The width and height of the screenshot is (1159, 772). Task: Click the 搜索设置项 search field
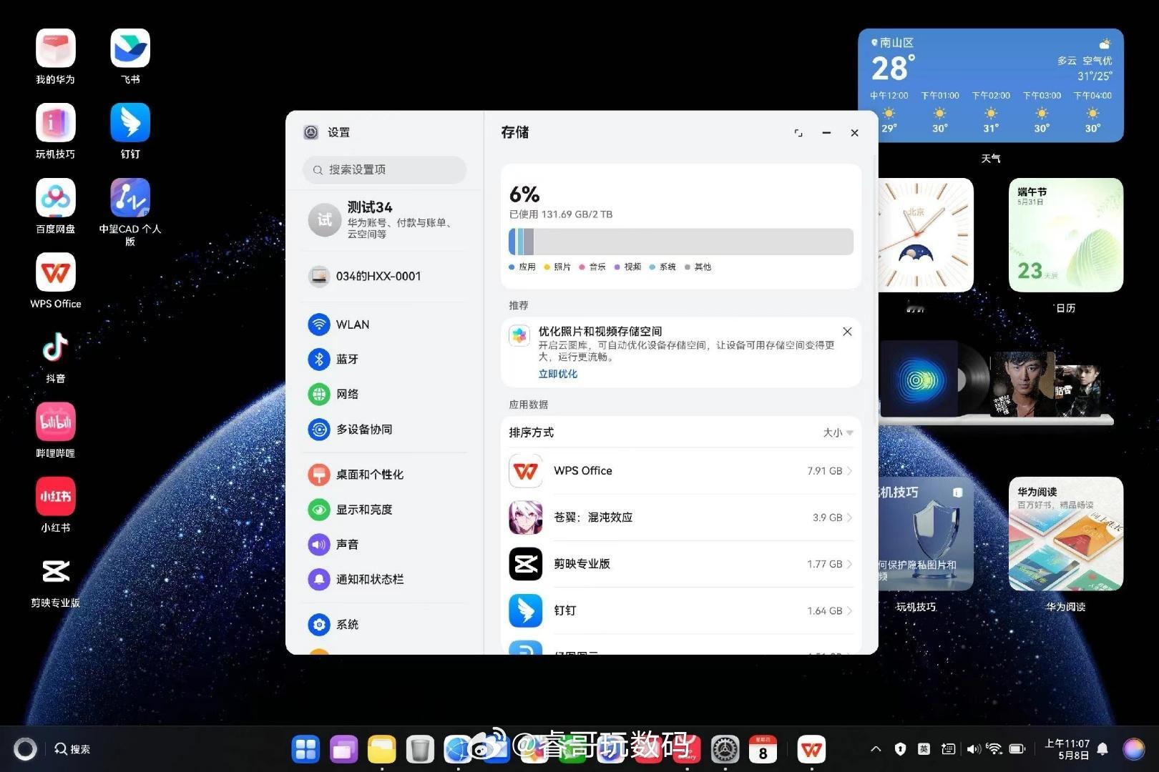coord(385,169)
